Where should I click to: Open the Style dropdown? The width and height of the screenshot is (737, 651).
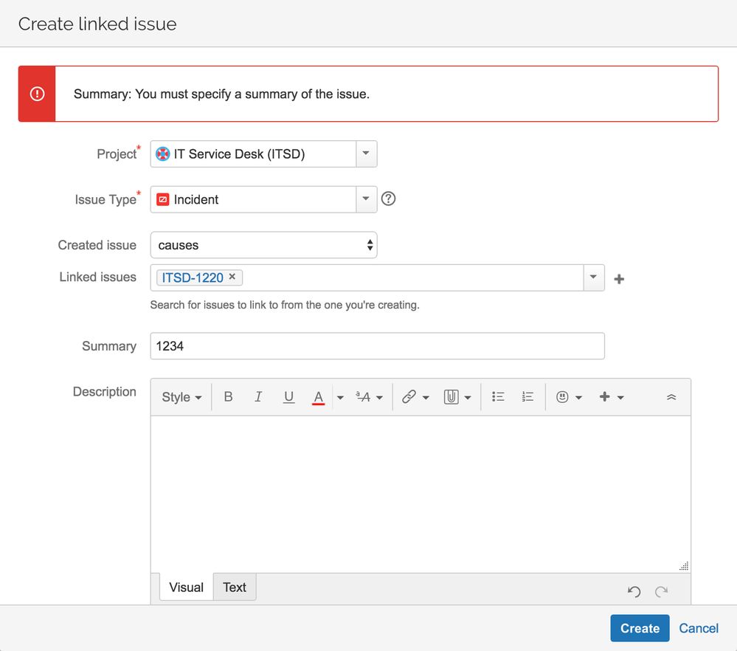coord(181,397)
